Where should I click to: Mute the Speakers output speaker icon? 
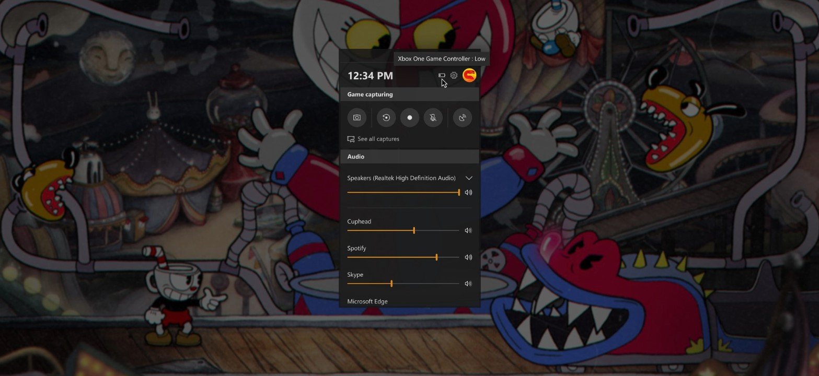(468, 192)
